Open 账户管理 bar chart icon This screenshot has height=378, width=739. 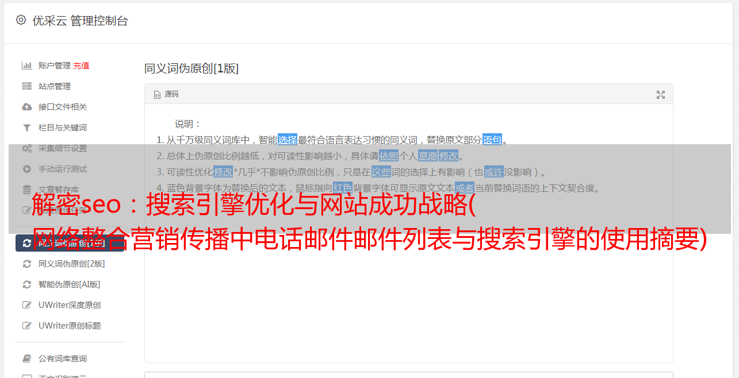(26, 65)
